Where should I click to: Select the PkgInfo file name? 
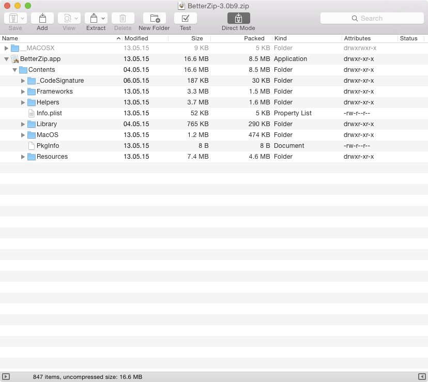click(x=48, y=146)
